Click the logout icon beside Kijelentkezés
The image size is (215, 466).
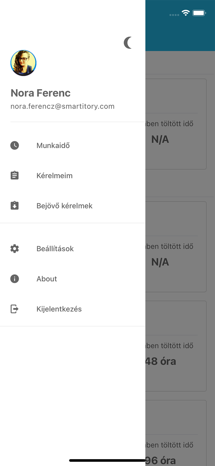point(15,309)
